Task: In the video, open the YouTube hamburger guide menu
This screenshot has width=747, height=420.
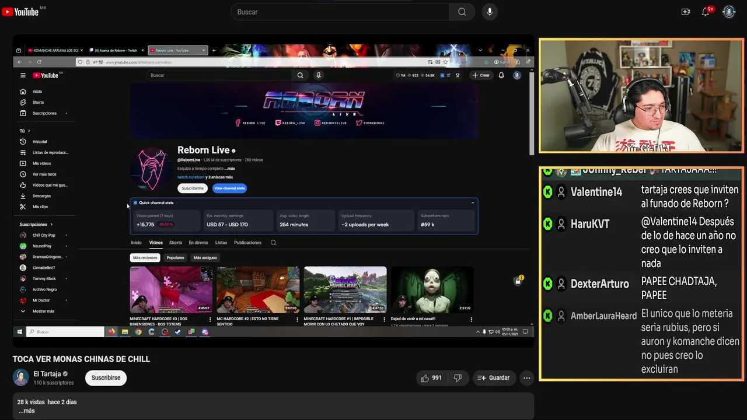Action: [x=23, y=75]
